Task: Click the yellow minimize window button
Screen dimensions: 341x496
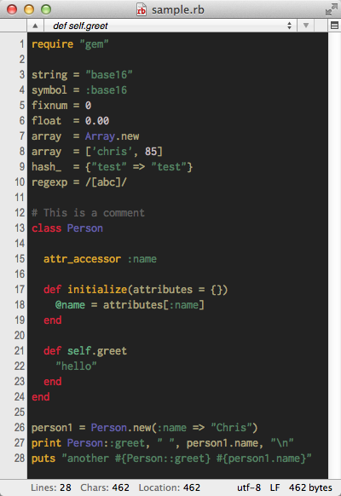Action: [29, 9]
